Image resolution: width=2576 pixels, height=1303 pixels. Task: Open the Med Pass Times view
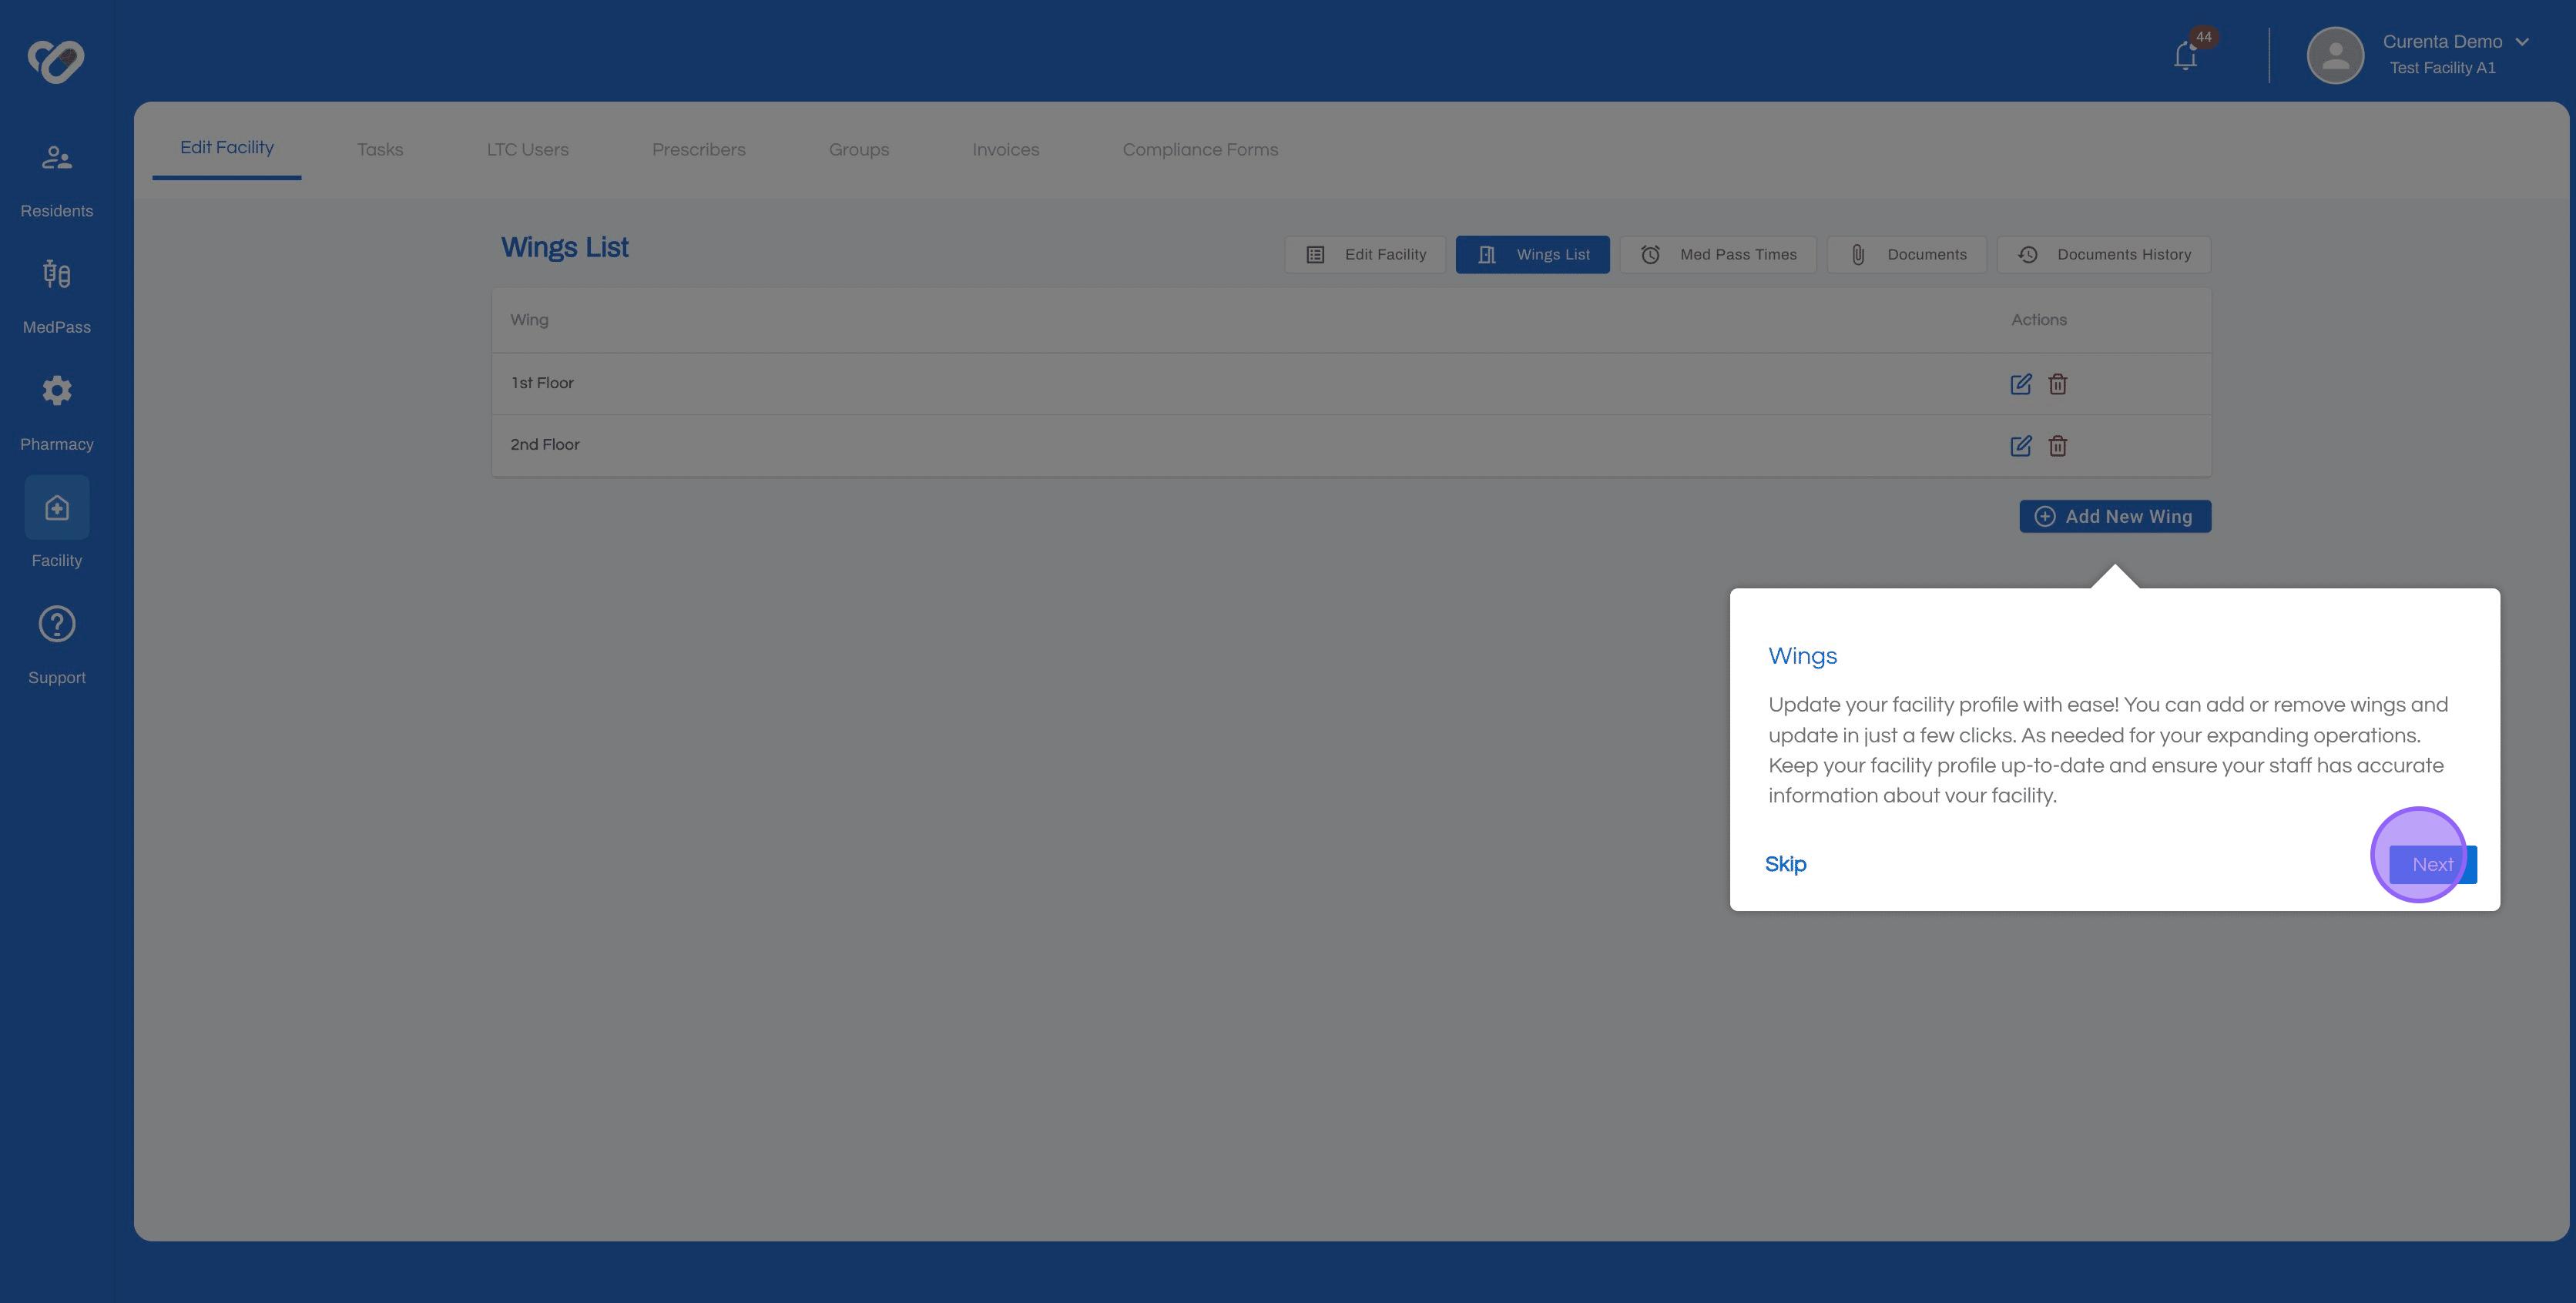point(1718,255)
